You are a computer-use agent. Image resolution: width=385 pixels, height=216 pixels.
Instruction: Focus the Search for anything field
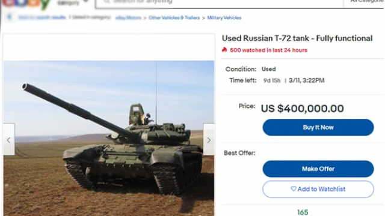[x=220, y=3]
